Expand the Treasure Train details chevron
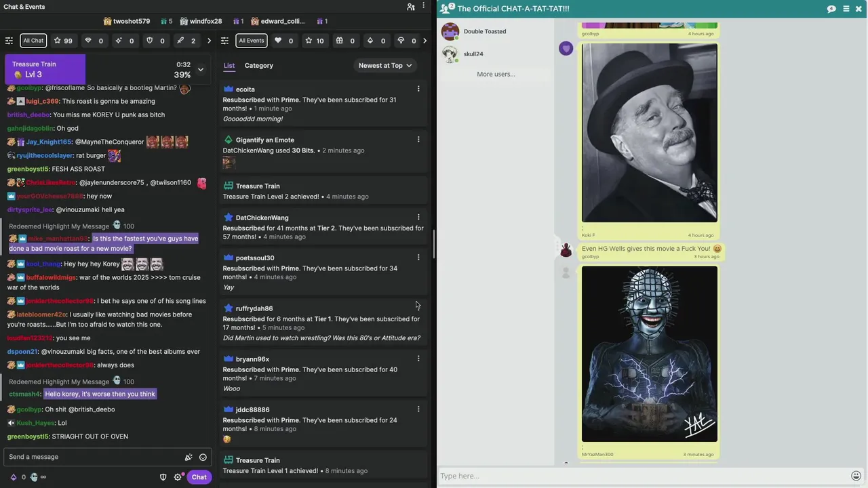 tap(201, 70)
